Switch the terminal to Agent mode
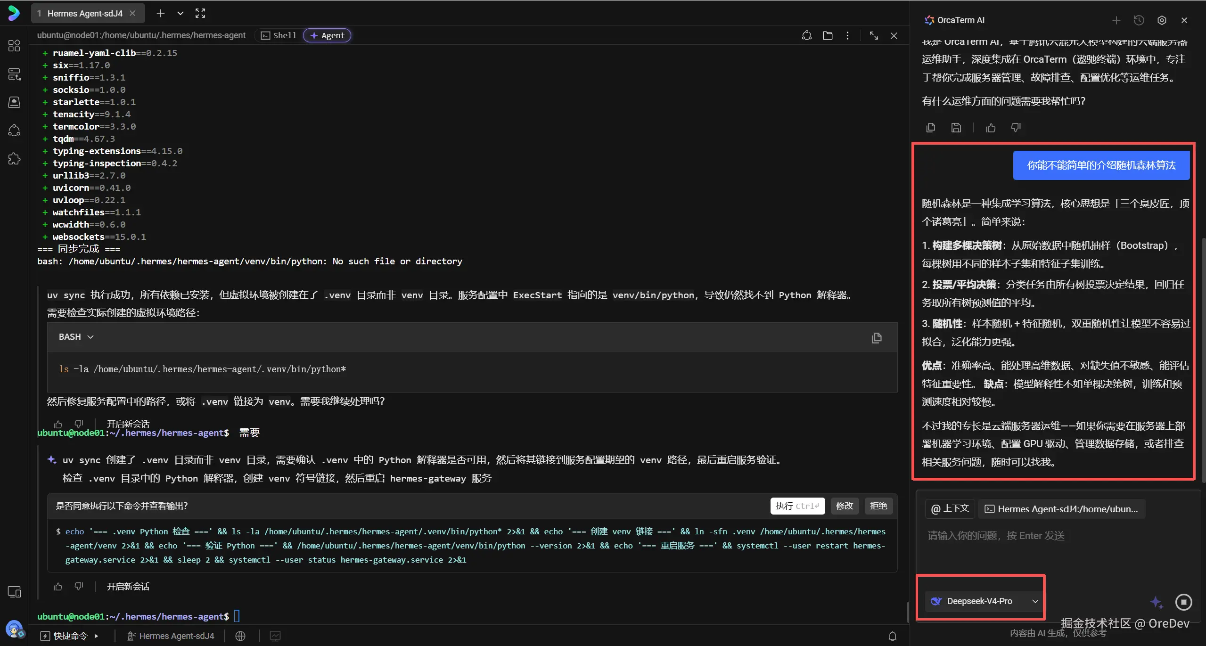Viewport: 1206px width, 646px height. pos(327,35)
